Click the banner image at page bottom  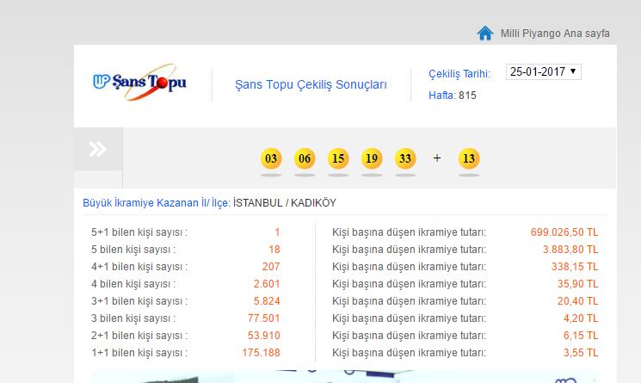(x=344, y=377)
